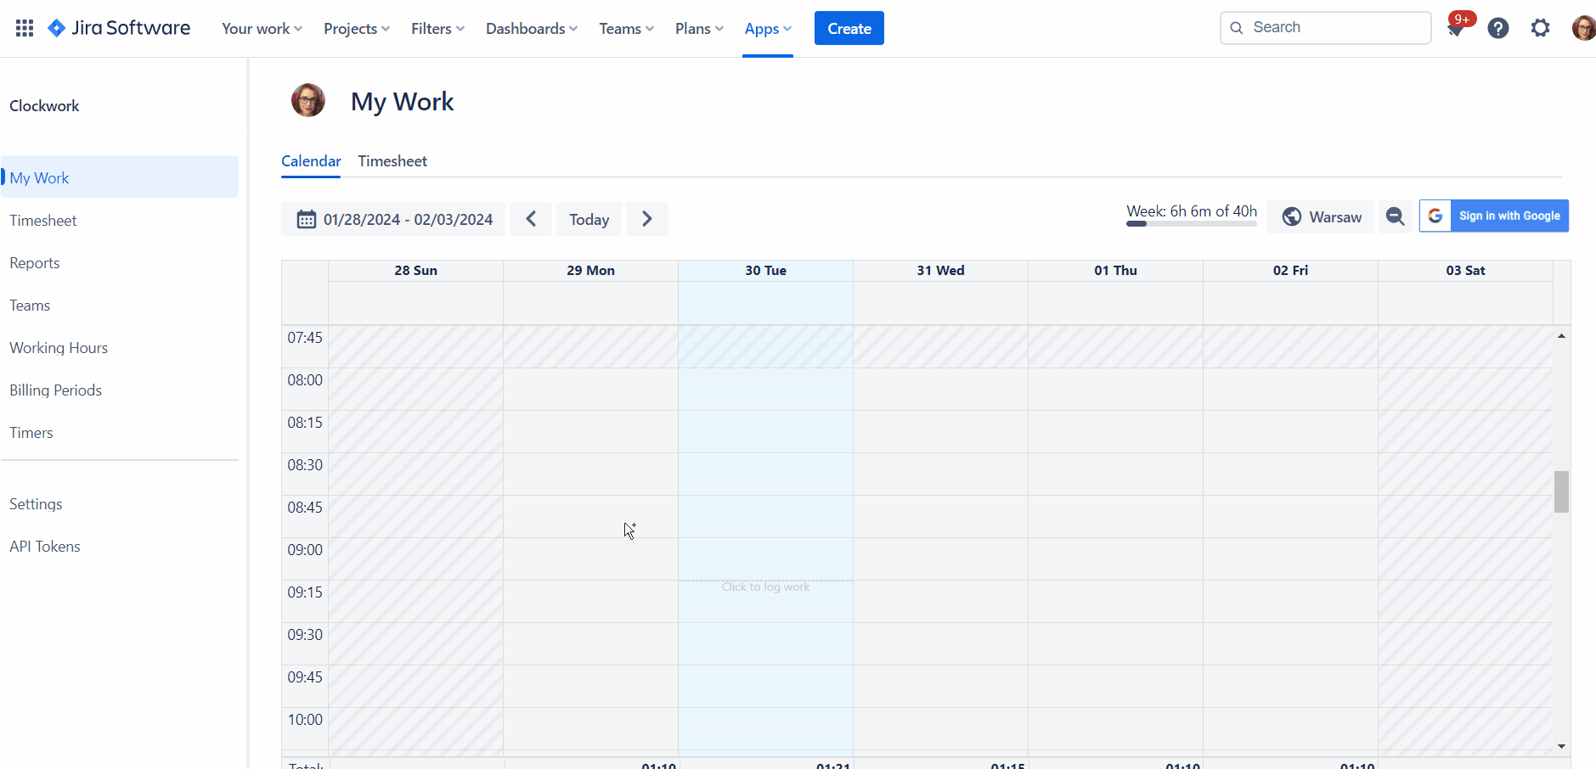Click Sign in with Google
Viewport: 1596px width, 769px height.
click(x=1492, y=216)
